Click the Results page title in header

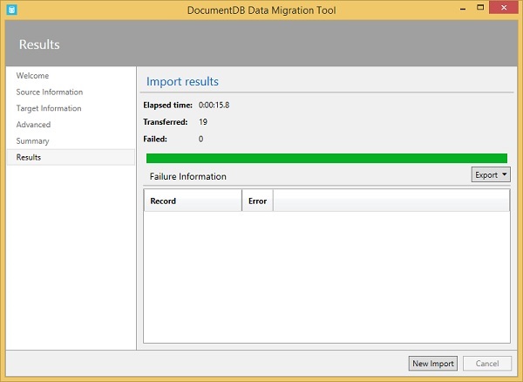click(x=39, y=44)
